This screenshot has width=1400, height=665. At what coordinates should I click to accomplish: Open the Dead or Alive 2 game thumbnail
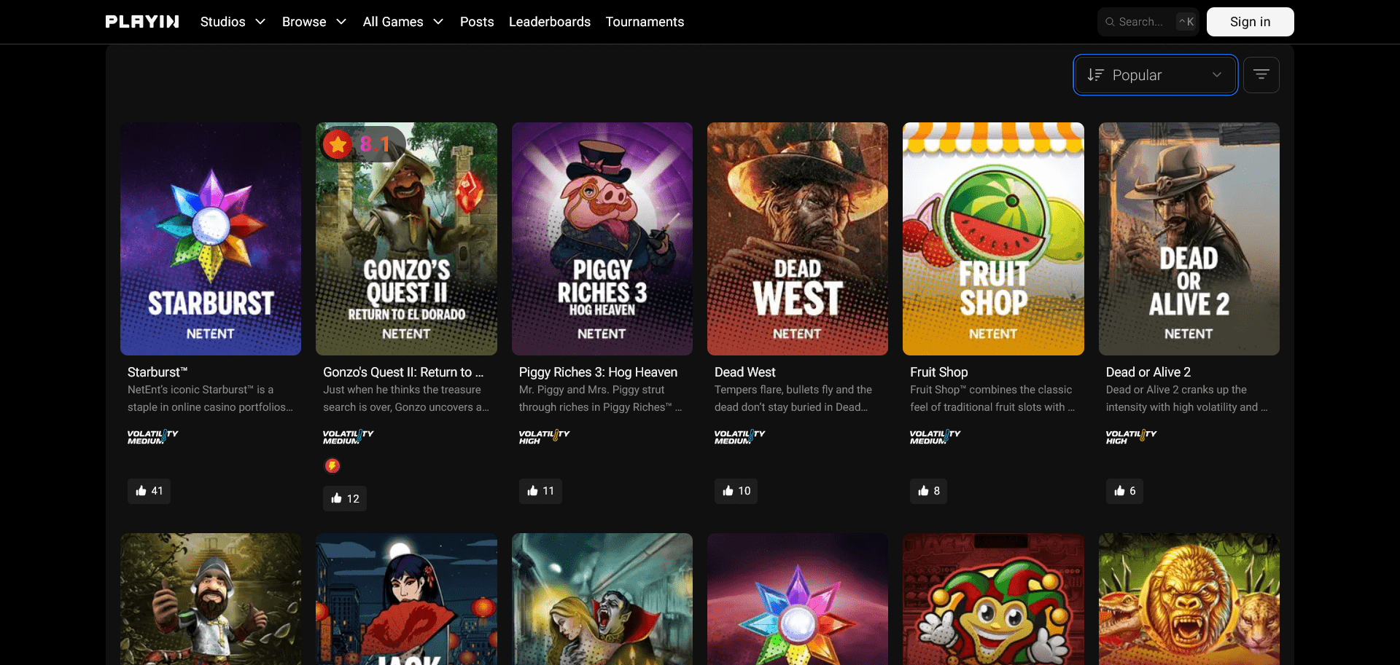click(x=1189, y=239)
